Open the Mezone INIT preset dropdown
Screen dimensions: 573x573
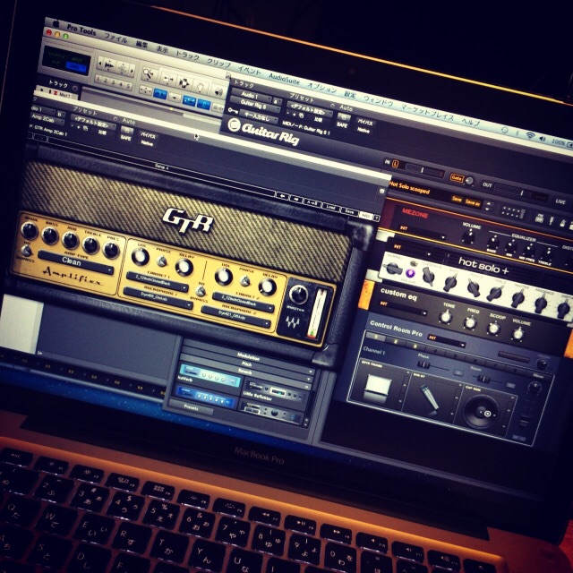[422, 233]
